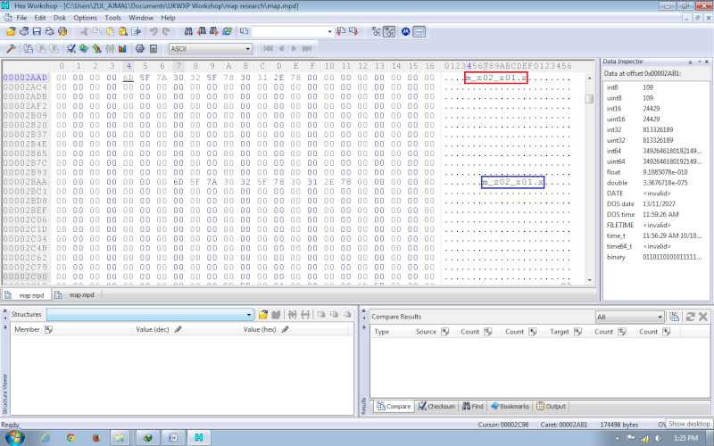This screenshot has height=446, width=714.
Task: Click offset row 00002BAA
Action: click(25, 182)
